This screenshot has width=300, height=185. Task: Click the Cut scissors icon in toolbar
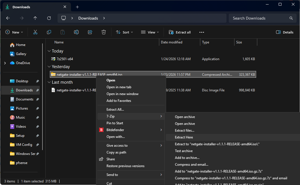click(x=35, y=32)
